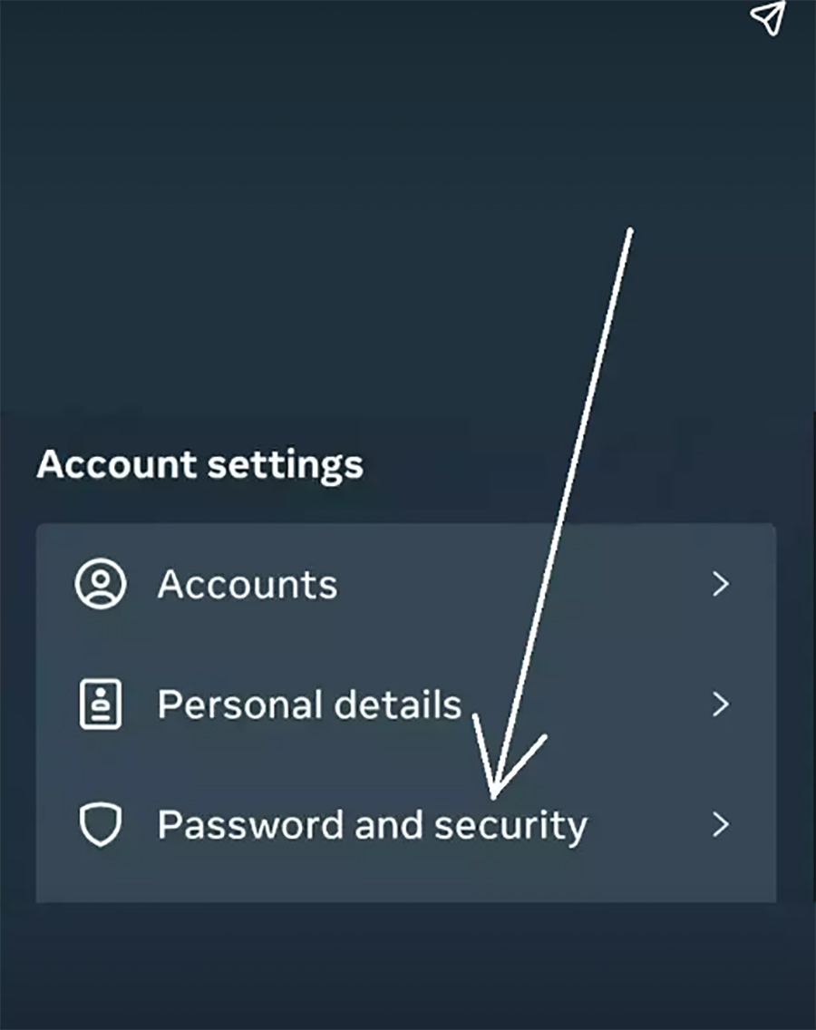The image size is (816, 1030).
Task: Click the word "Account" in the section heading
Action: [116, 464]
